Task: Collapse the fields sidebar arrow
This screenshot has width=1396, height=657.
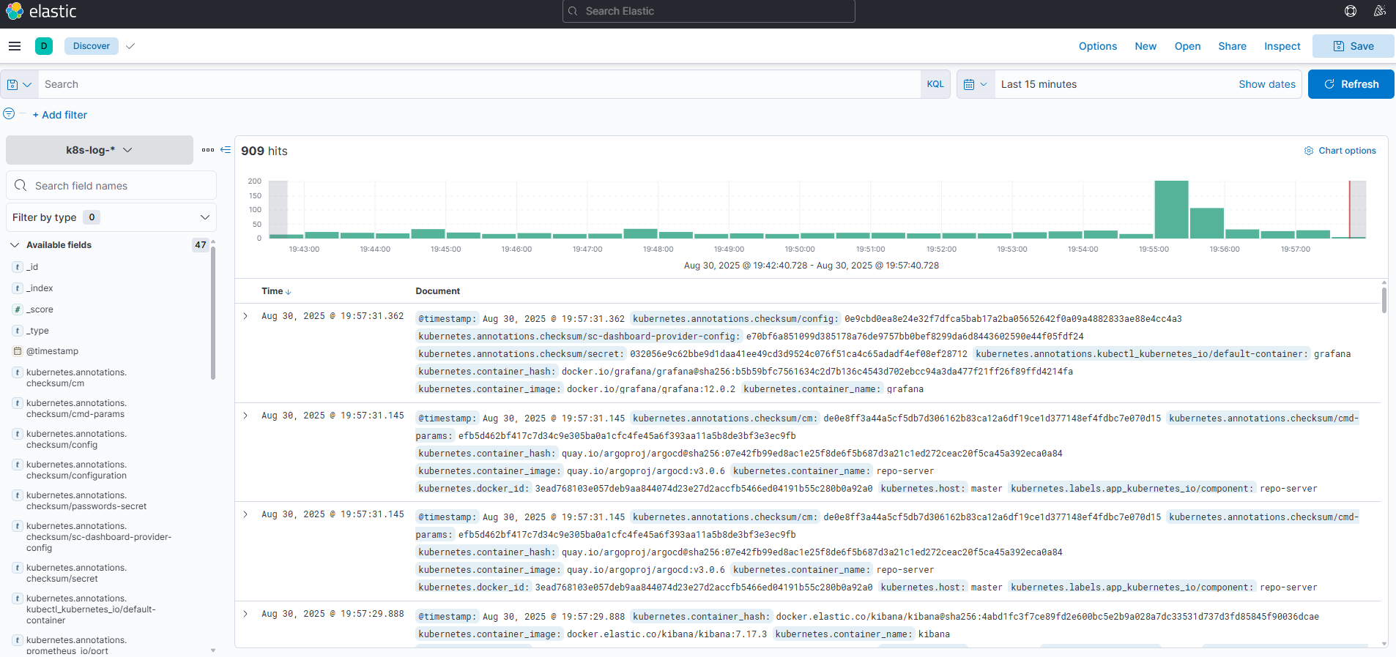Action: [226, 150]
